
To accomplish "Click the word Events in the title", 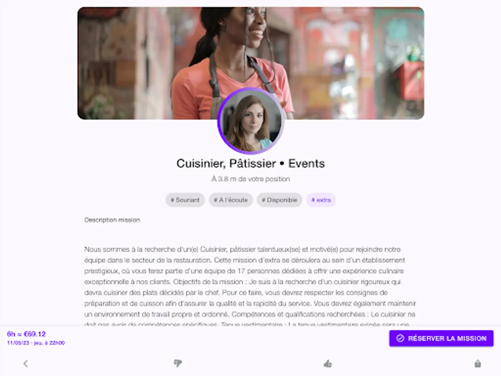I will (306, 163).
